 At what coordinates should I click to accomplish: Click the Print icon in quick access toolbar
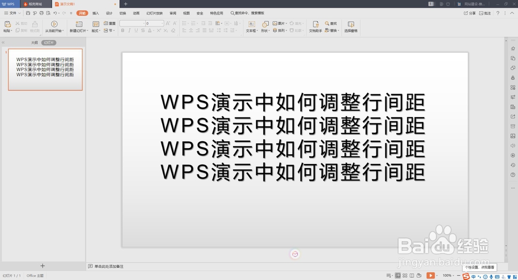coord(41,13)
